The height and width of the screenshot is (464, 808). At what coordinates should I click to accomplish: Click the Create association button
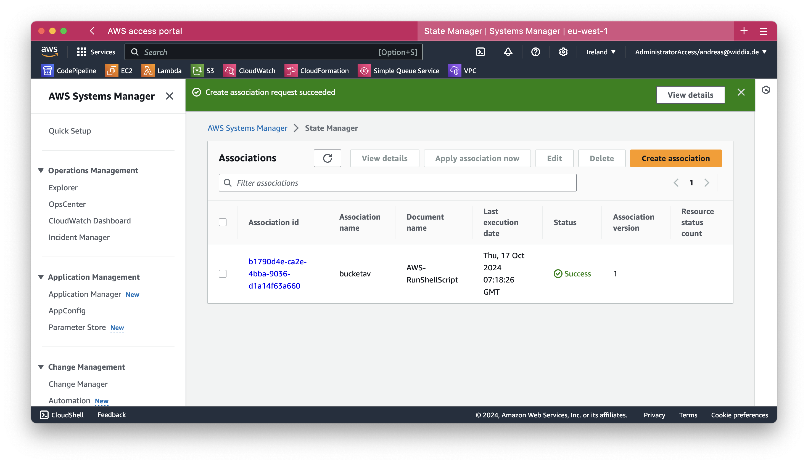676,158
